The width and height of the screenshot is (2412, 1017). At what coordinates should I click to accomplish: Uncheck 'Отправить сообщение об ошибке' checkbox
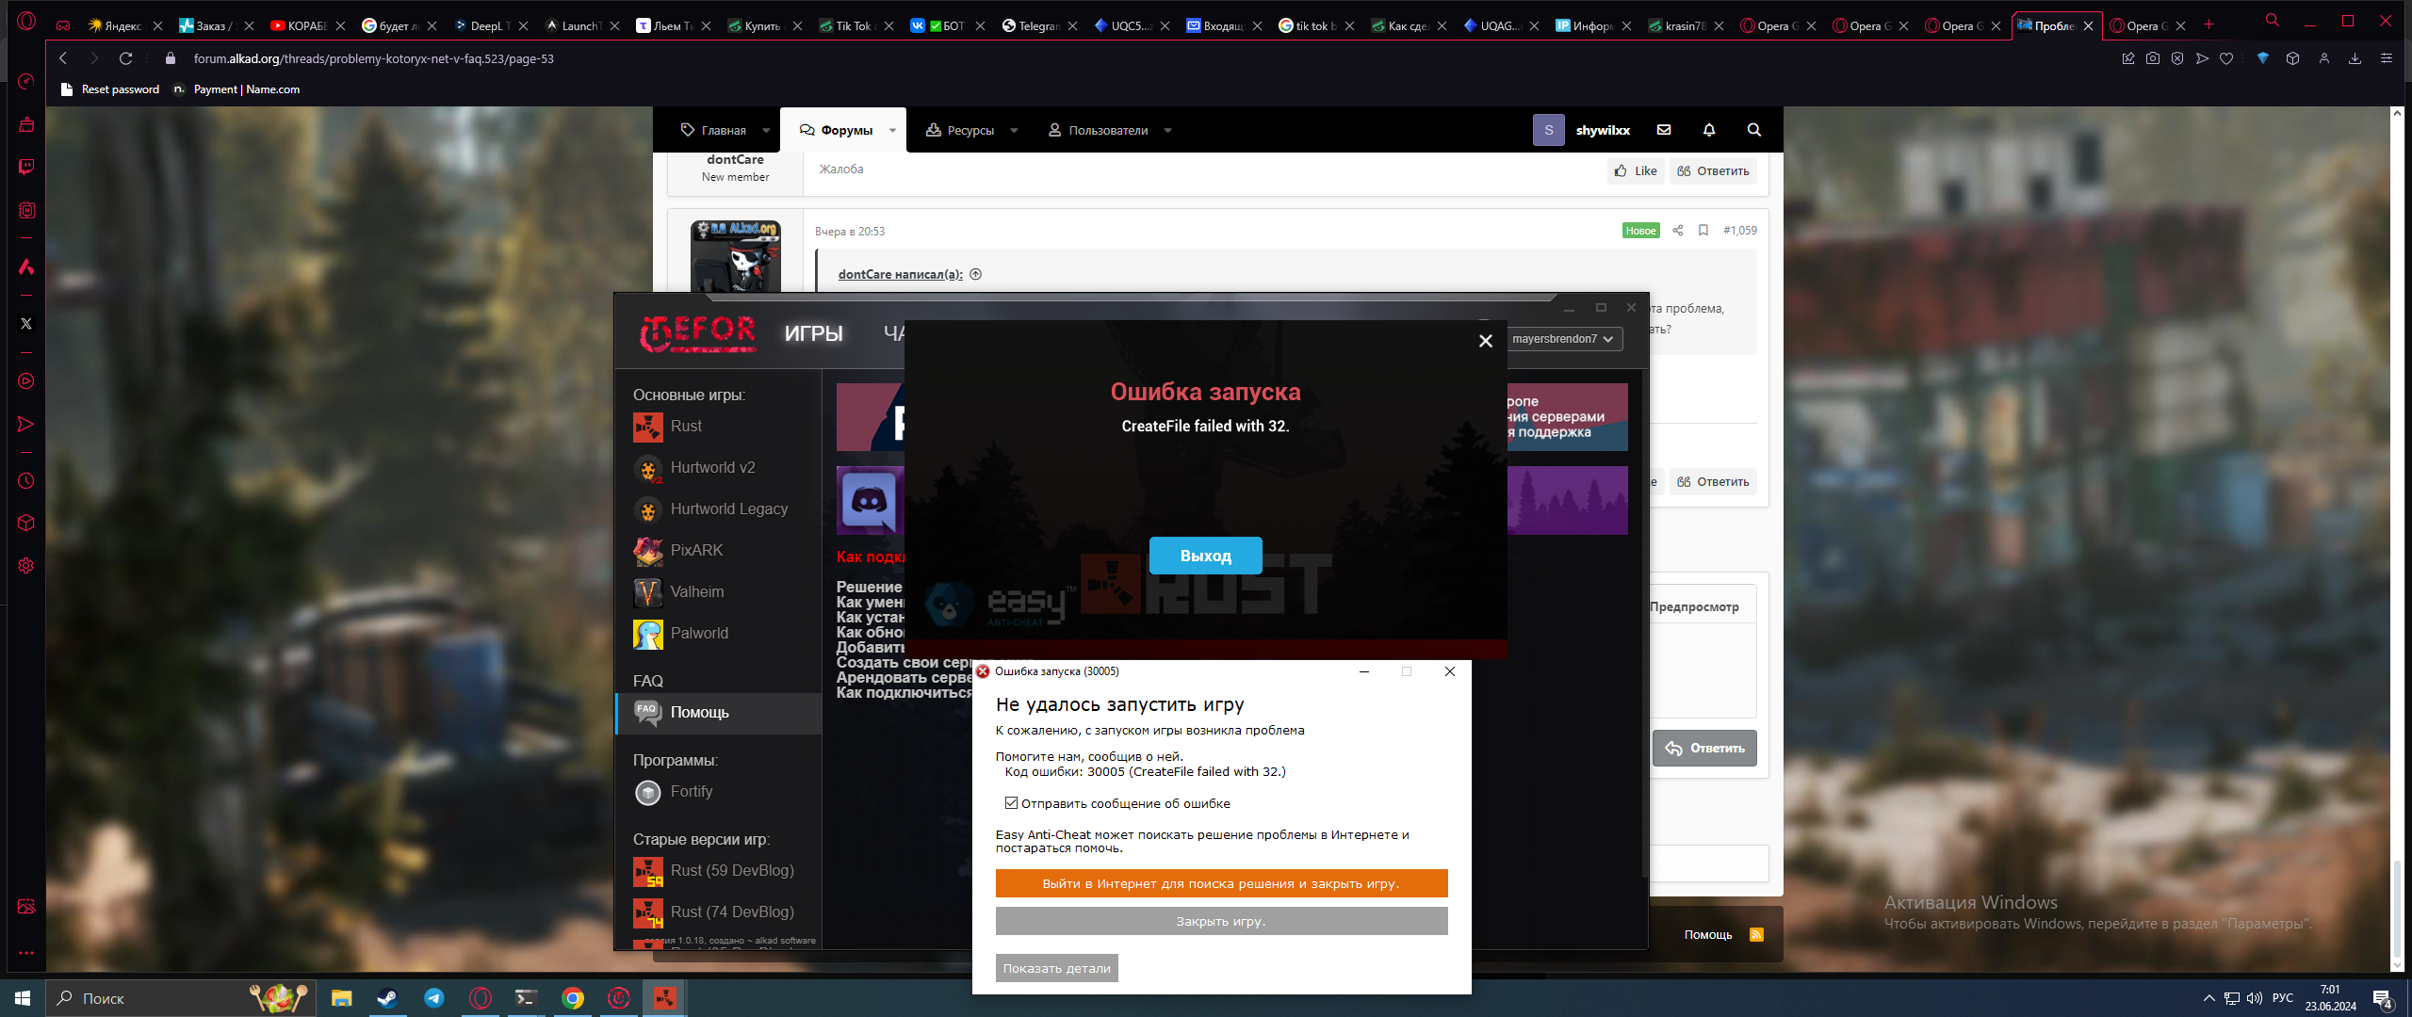click(1011, 803)
